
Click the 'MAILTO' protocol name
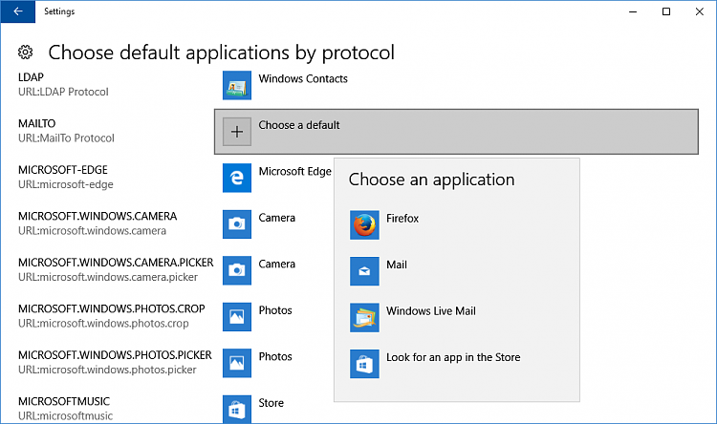(x=37, y=123)
